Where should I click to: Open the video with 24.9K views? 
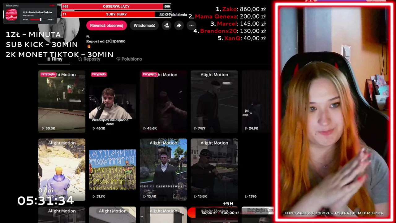(256, 102)
